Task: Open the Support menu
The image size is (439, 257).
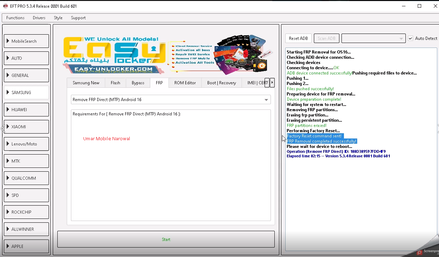Action: pyautogui.click(x=78, y=18)
